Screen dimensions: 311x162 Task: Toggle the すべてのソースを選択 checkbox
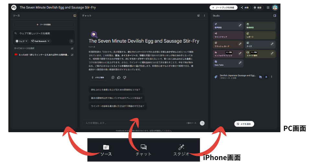pyautogui.click(x=72, y=48)
